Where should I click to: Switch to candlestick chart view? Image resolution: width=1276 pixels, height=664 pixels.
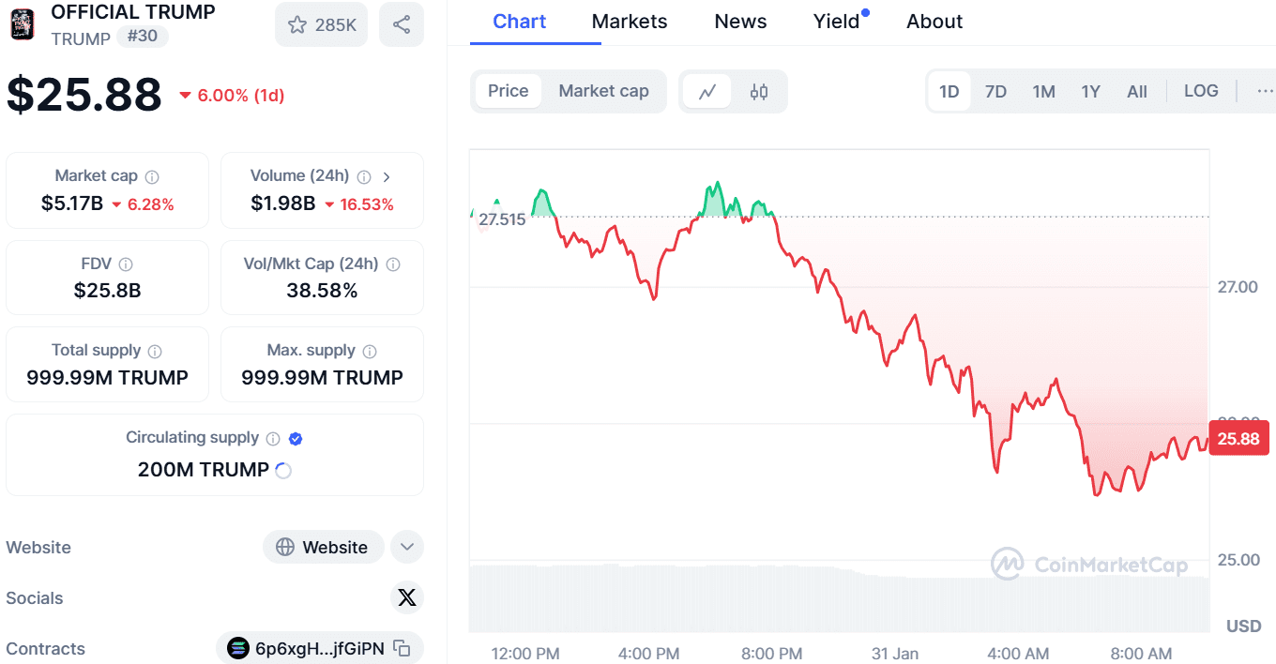pos(758,91)
